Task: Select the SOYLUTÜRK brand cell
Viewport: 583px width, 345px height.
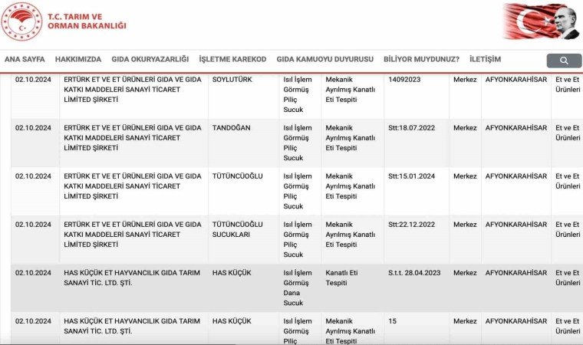Action: pyautogui.click(x=232, y=80)
